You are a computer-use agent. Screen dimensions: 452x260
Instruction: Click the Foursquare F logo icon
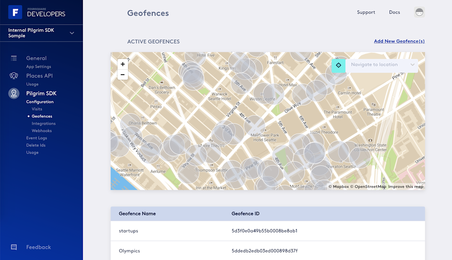point(15,12)
